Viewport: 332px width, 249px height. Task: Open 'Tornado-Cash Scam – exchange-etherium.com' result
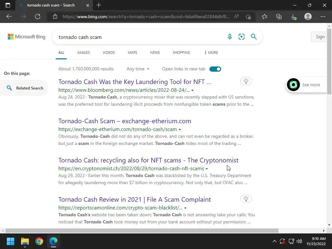coord(125,121)
